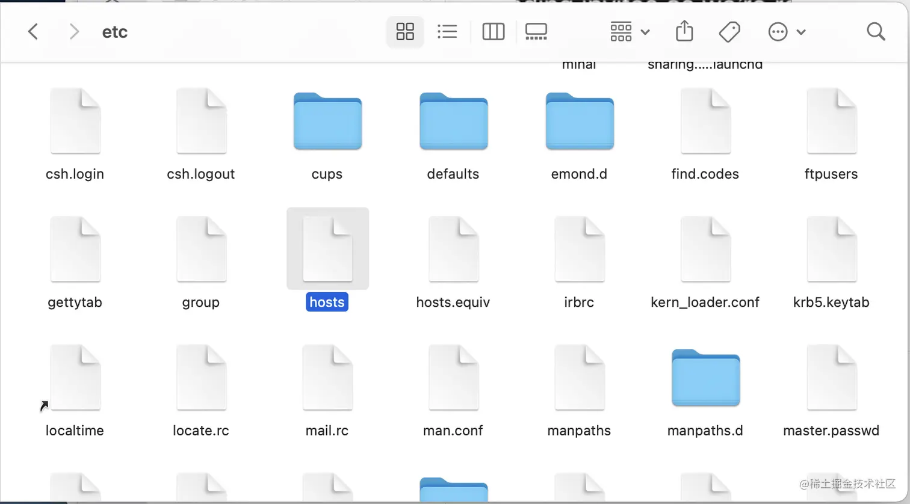Select the csh.login file icon
Viewport: 910px width, 504px height.
75,121
